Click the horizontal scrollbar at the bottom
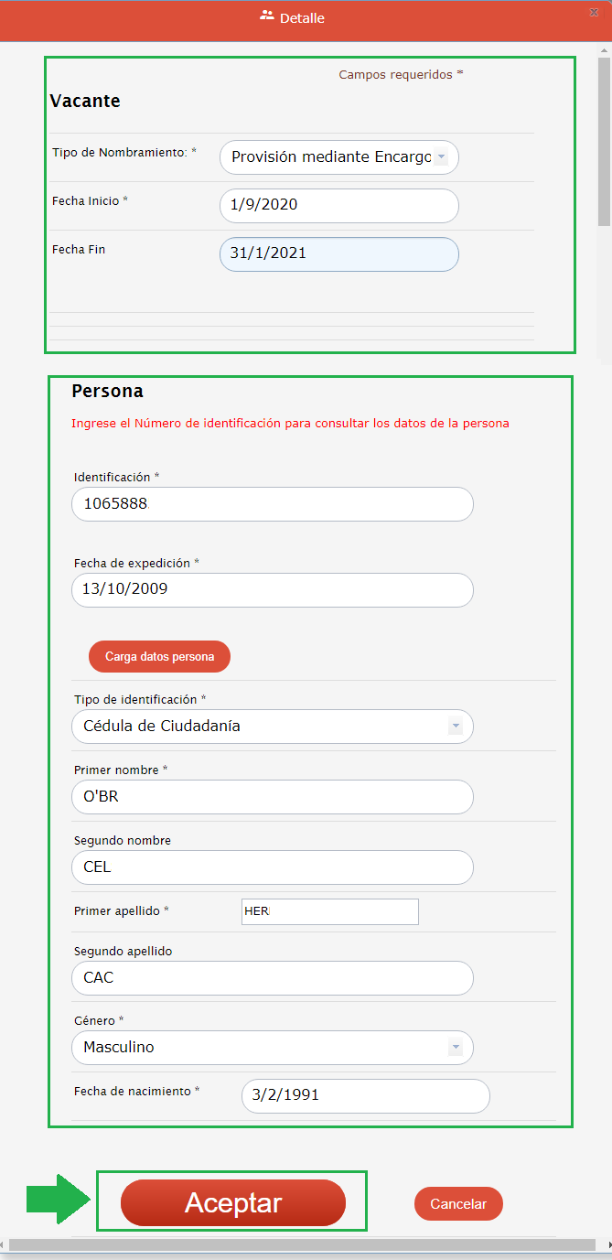Screen dimensions: 612x1260 [302, 1245]
